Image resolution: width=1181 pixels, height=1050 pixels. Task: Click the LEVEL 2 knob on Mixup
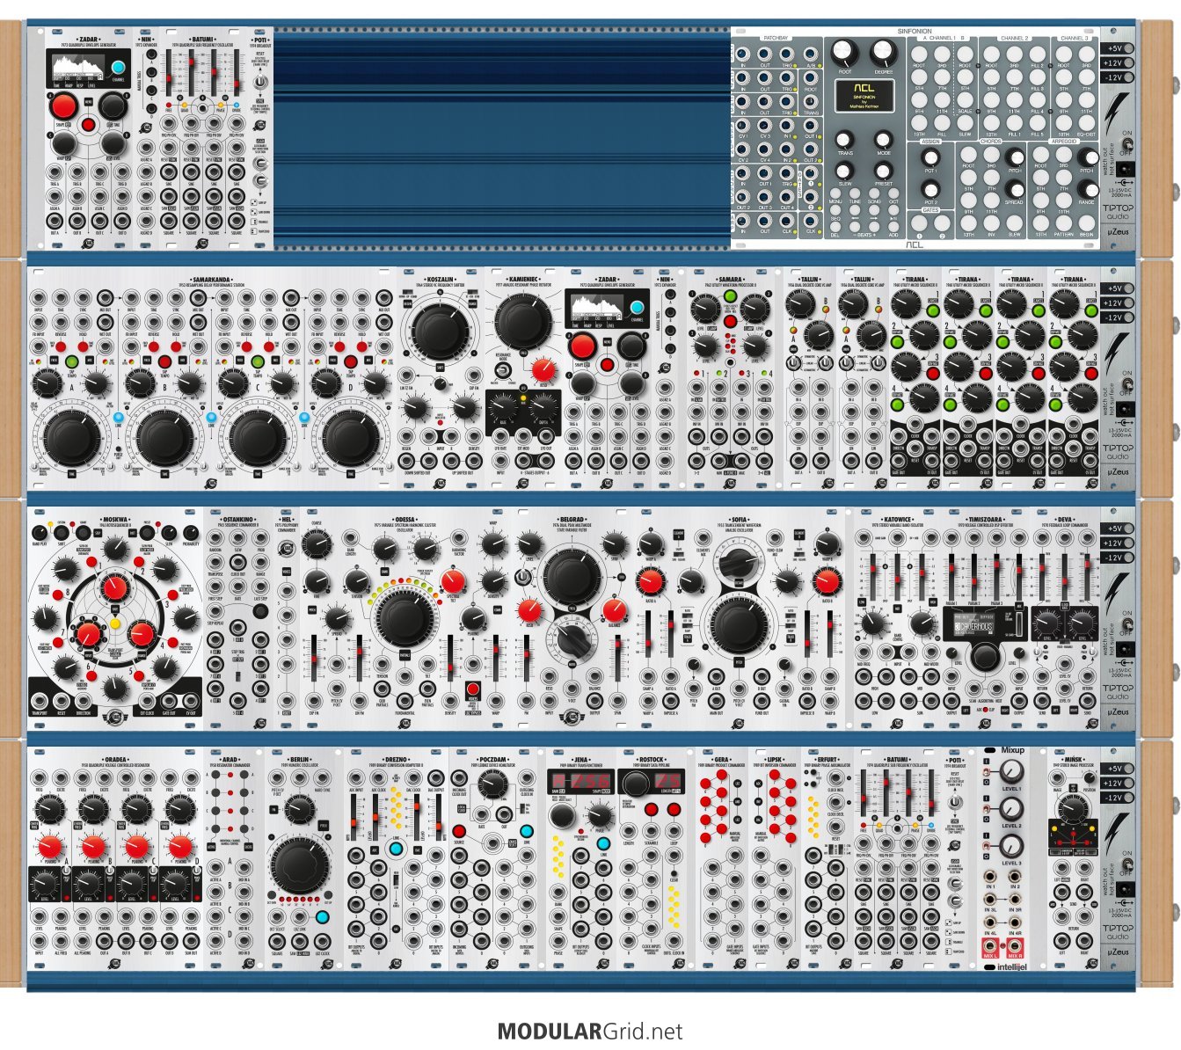1012,809
